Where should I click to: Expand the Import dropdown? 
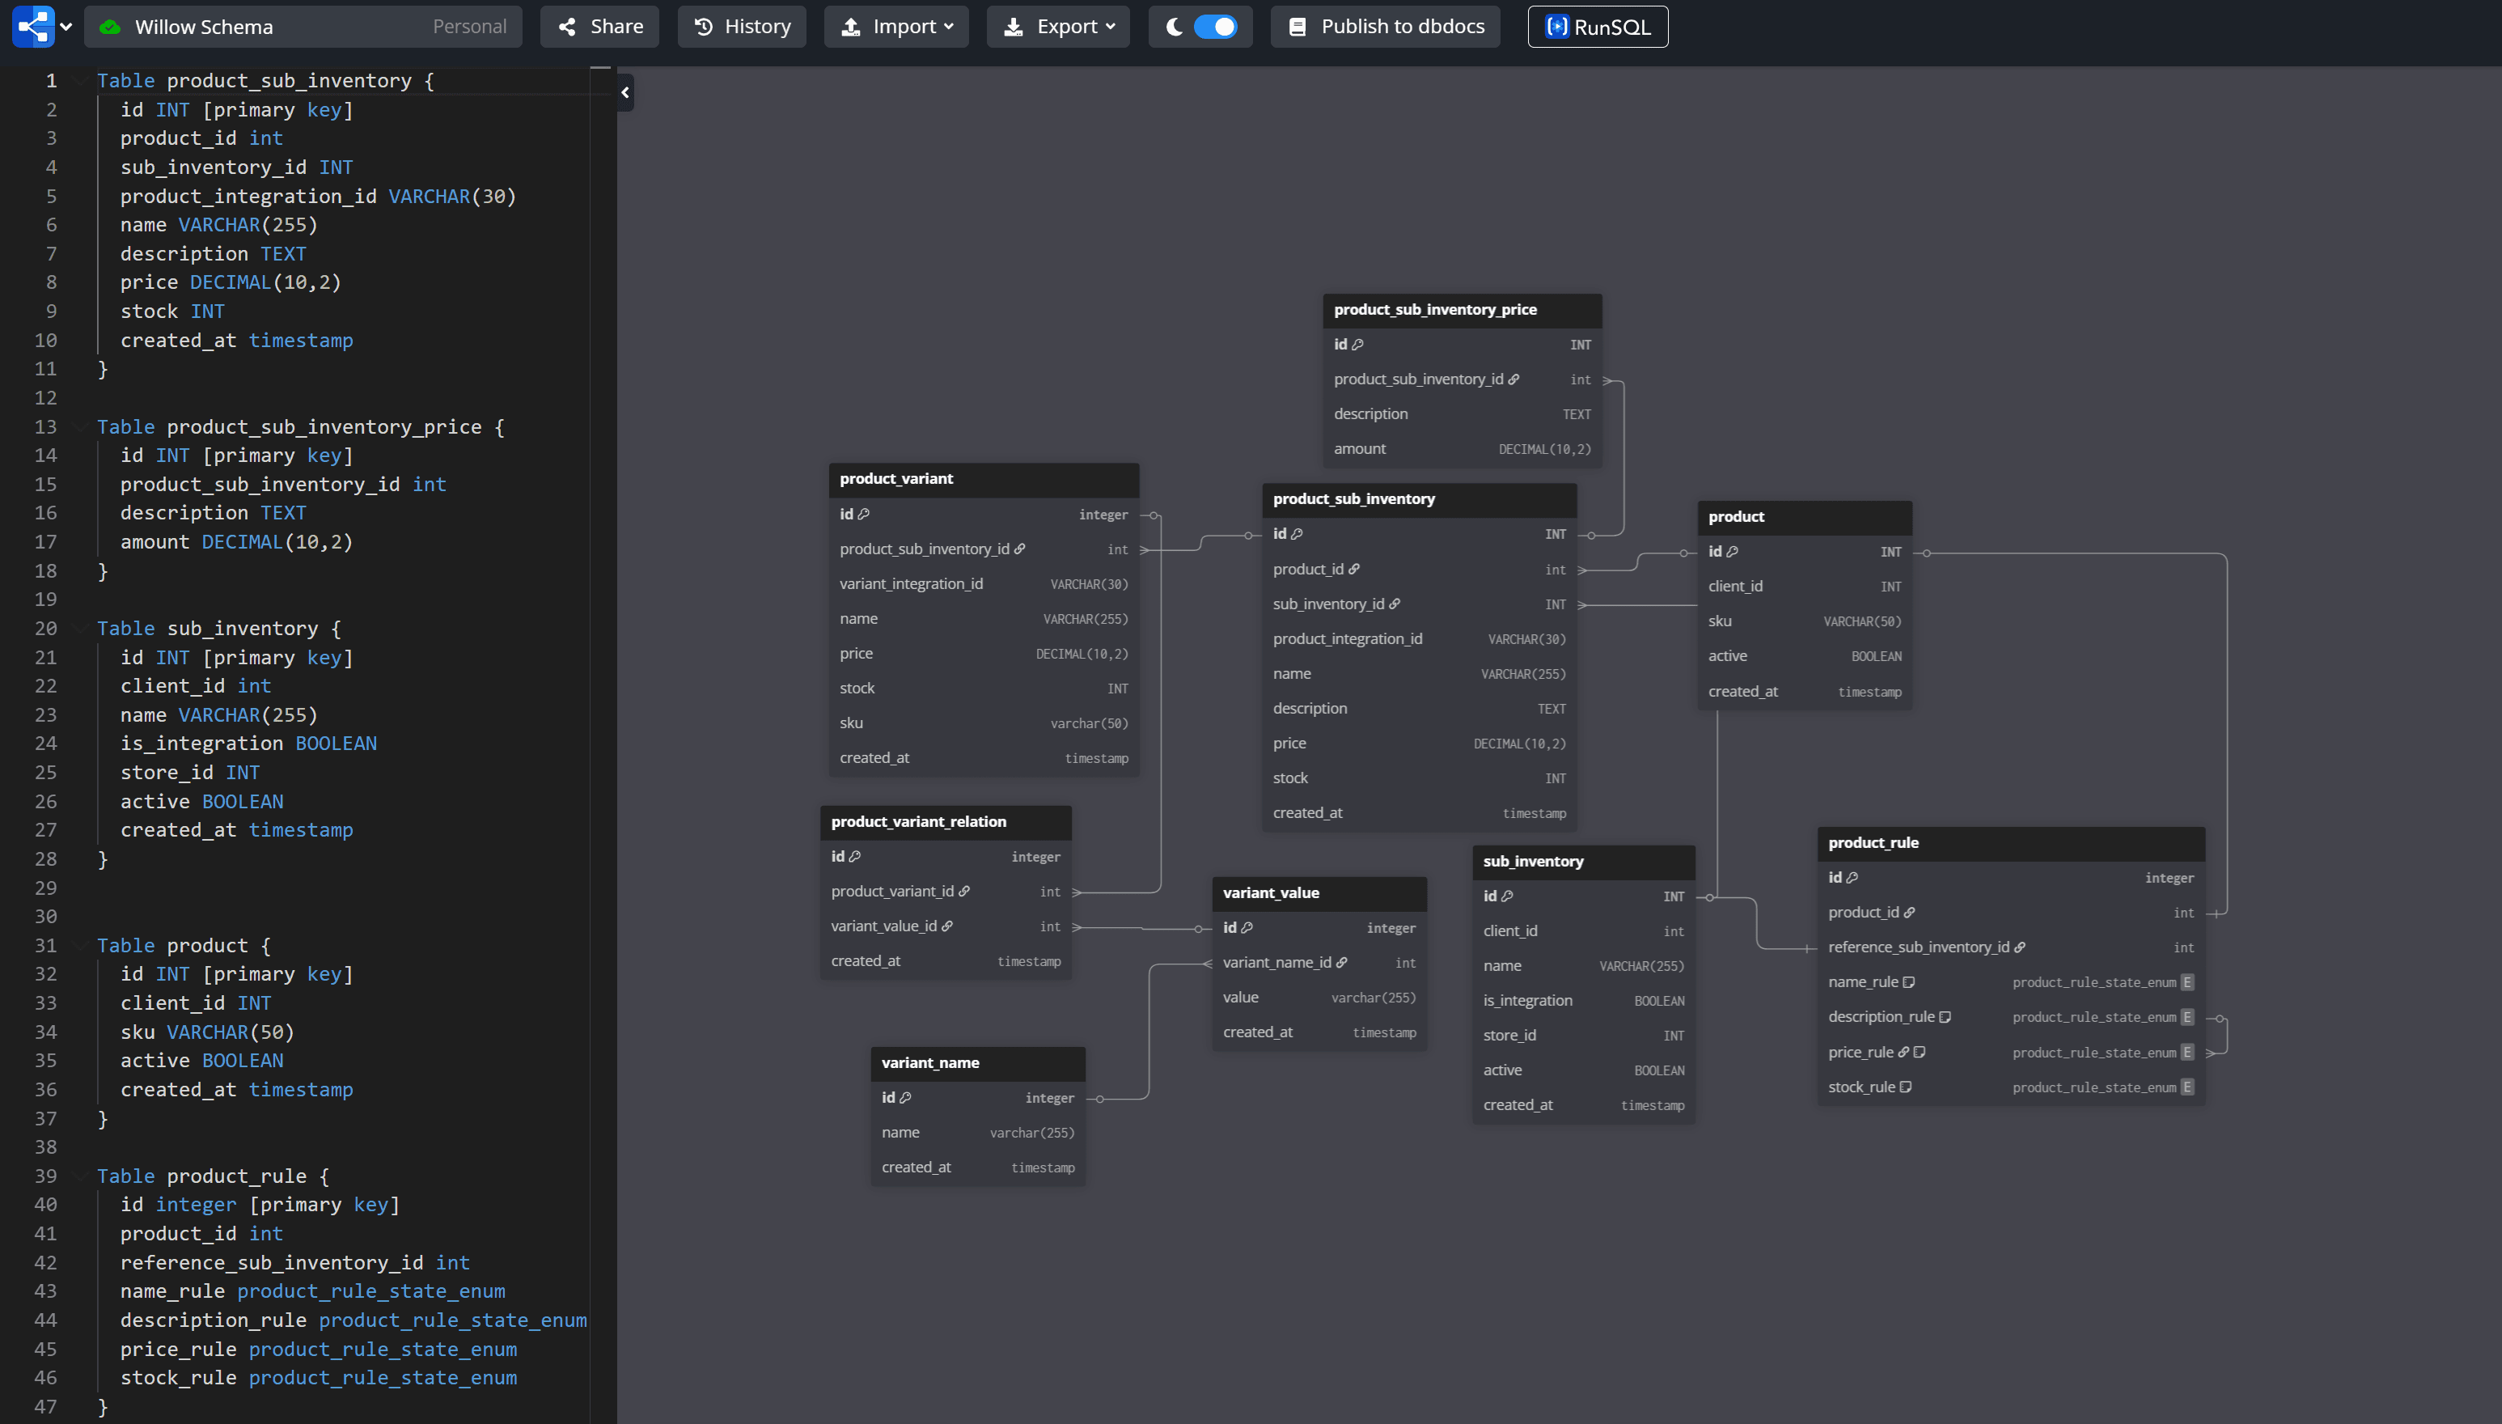[896, 27]
